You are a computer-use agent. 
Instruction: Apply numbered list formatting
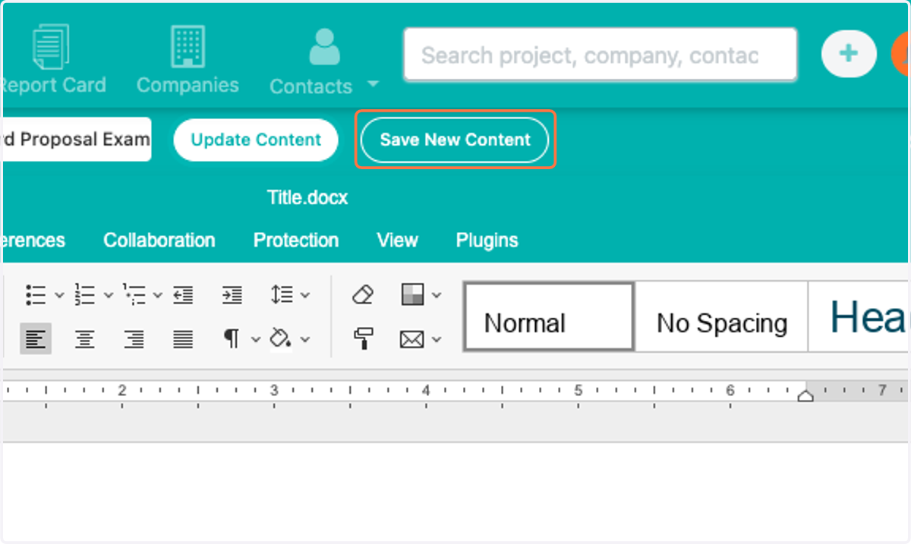(85, 294)
